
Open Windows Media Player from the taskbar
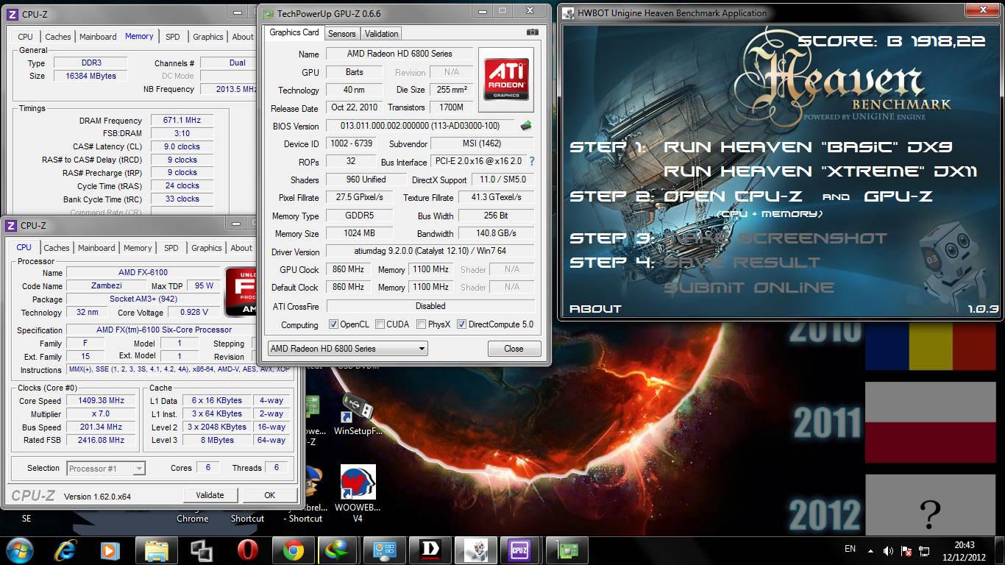pyautogui.click(x=110, y=550)
